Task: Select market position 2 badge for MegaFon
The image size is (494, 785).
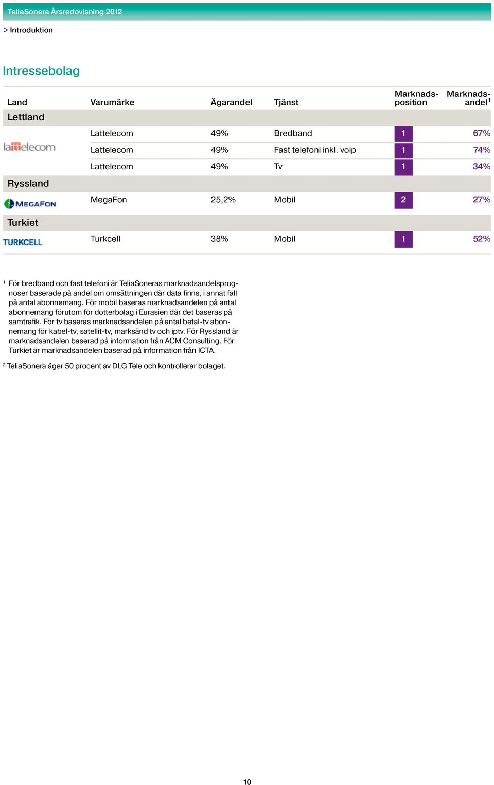Action: (x=403, y=200)
